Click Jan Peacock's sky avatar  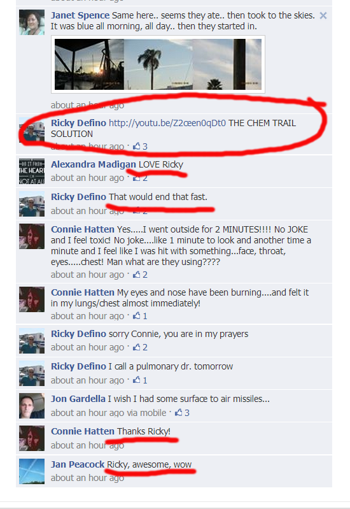point(32,471)
